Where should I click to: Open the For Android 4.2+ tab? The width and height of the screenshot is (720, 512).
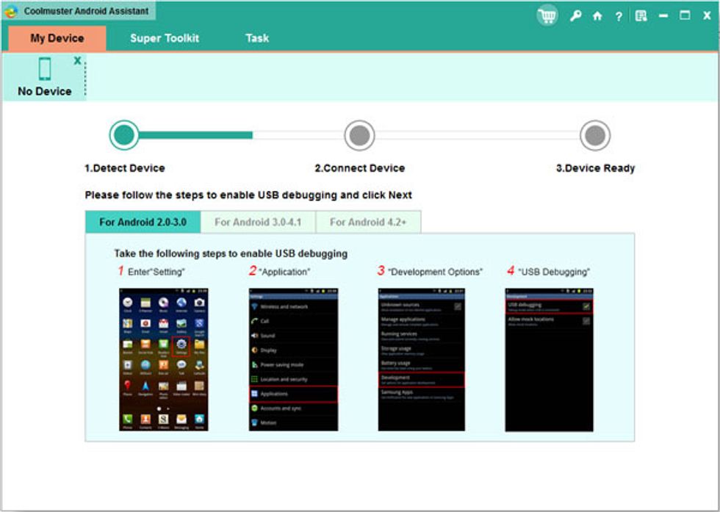(x=370, y=220)
